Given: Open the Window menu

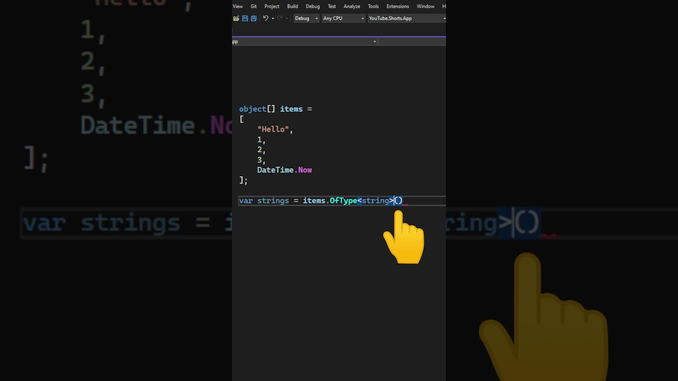Looking at the screenshot, I should [x=425, y=6].
